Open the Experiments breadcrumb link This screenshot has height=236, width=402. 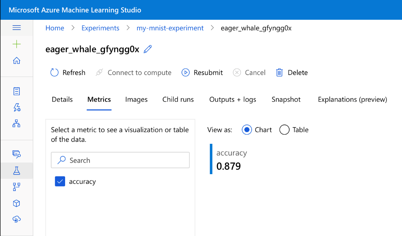[101, 28]
